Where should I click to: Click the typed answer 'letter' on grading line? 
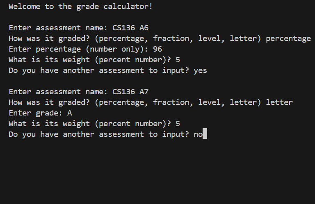279,102
